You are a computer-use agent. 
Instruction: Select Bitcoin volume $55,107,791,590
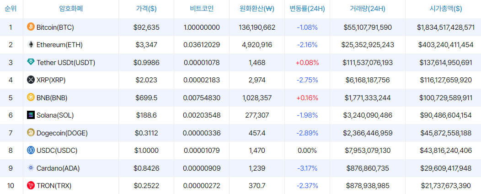[368, 27]
